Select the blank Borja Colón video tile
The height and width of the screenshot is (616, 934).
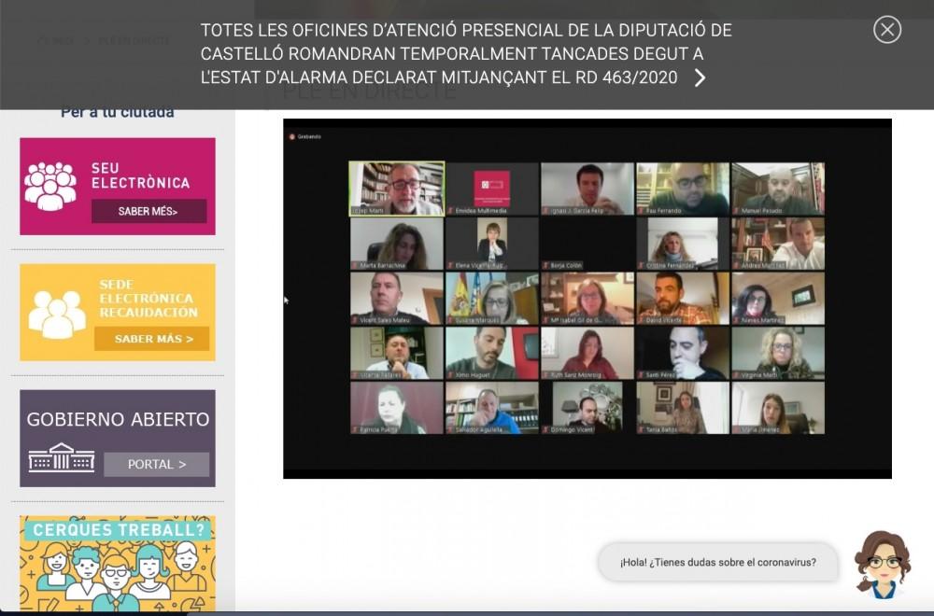587,244
